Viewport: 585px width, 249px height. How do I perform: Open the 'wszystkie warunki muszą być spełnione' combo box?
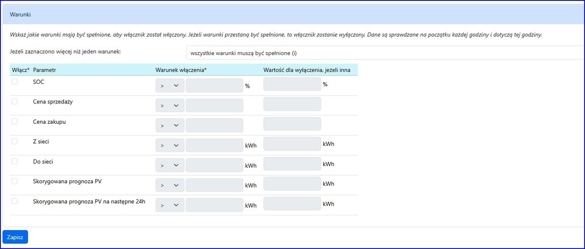[x=384, y=53]
